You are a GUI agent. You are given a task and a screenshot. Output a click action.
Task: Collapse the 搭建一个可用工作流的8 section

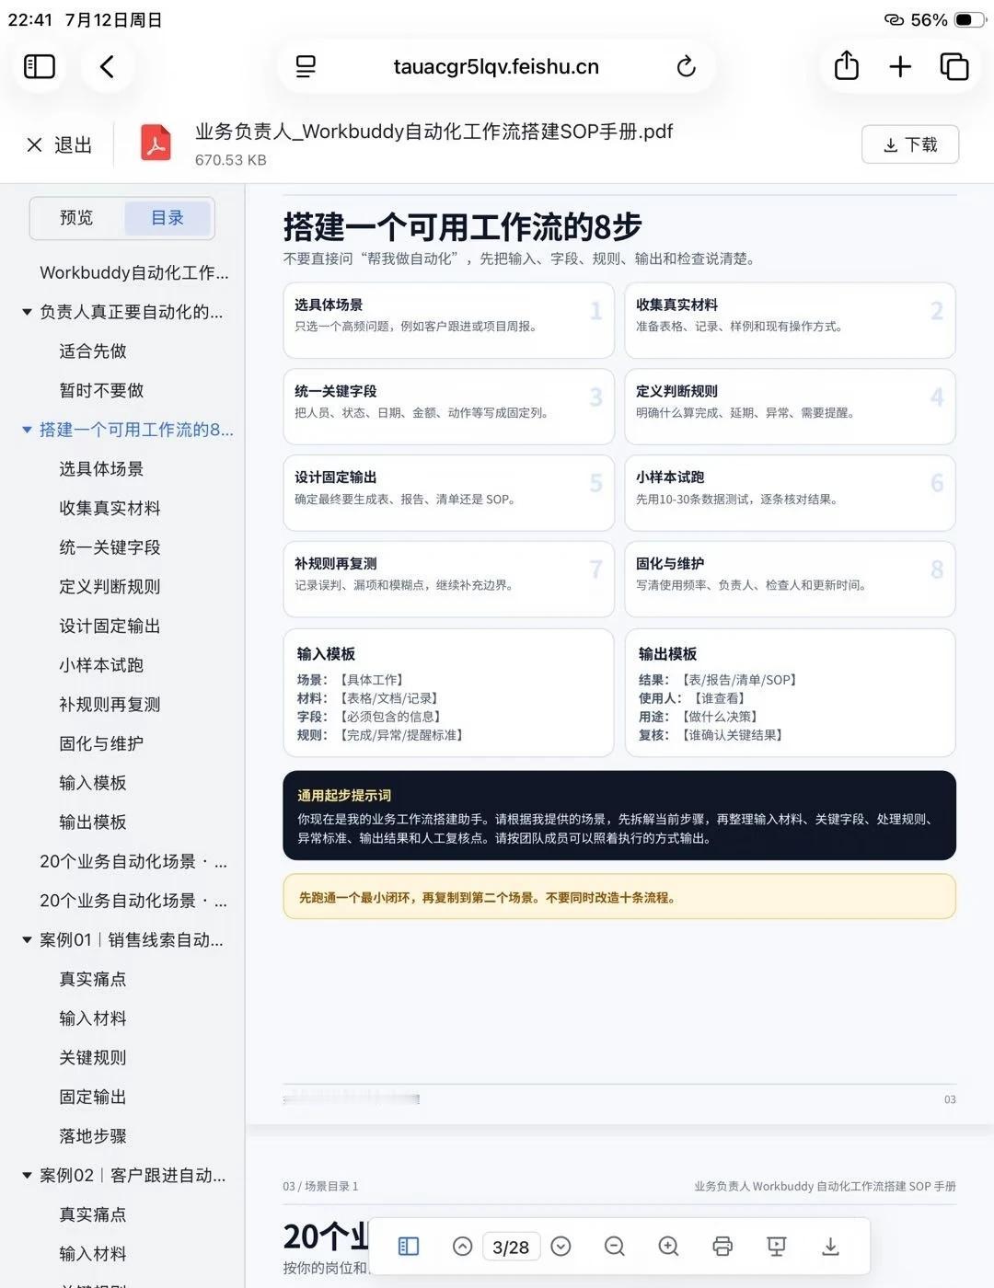coord(27,430)
